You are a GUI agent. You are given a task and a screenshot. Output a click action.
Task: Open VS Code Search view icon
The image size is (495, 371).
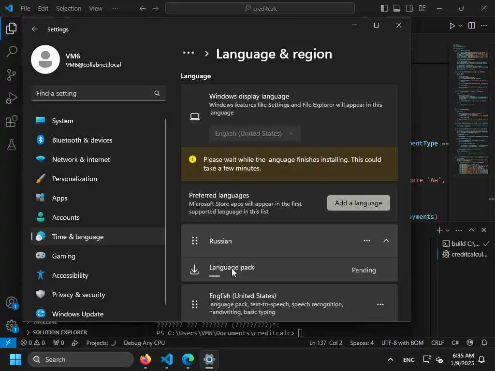[12, 51]
